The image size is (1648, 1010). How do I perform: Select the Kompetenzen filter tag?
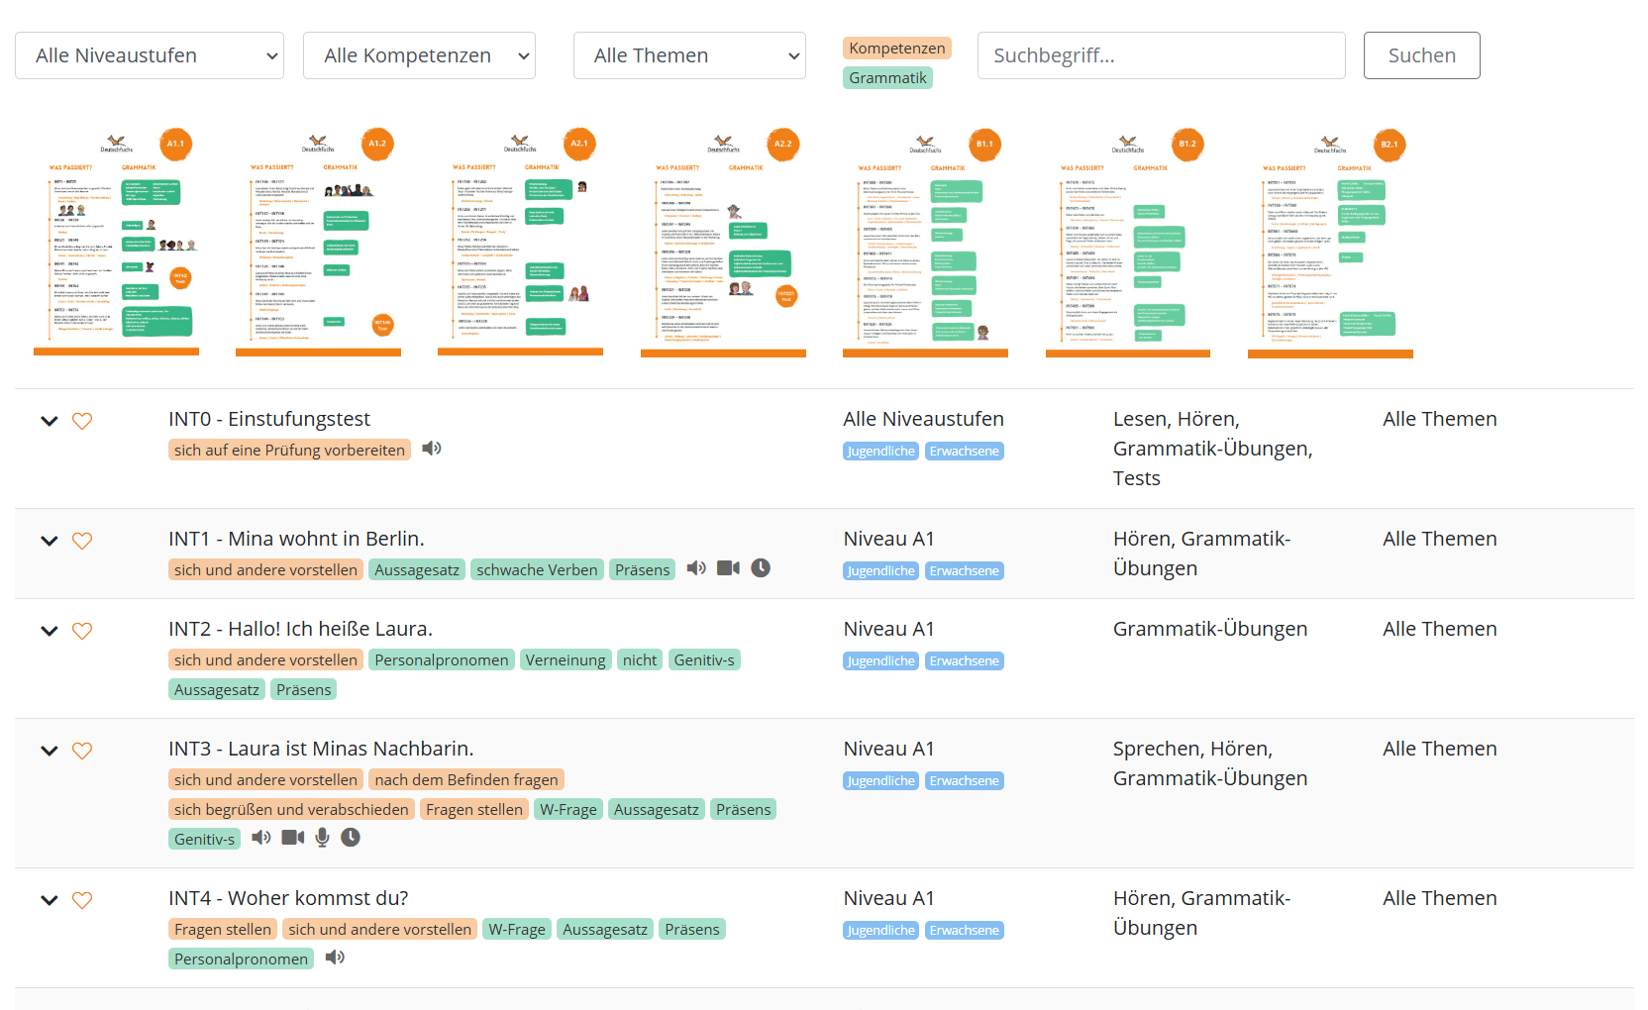[896, 49]
